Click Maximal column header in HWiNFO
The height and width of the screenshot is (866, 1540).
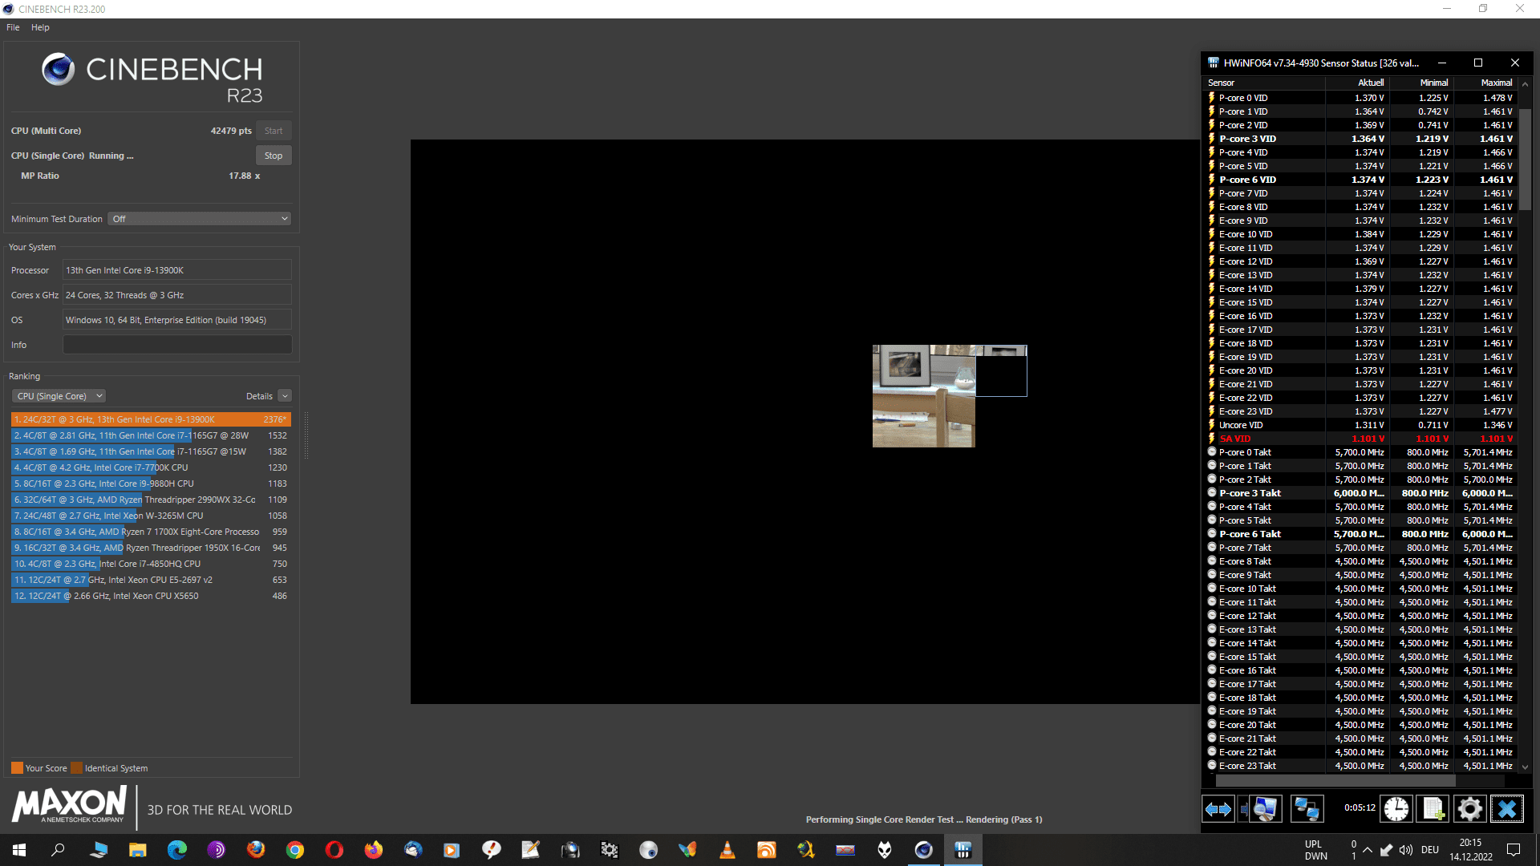coord(1485,83)
